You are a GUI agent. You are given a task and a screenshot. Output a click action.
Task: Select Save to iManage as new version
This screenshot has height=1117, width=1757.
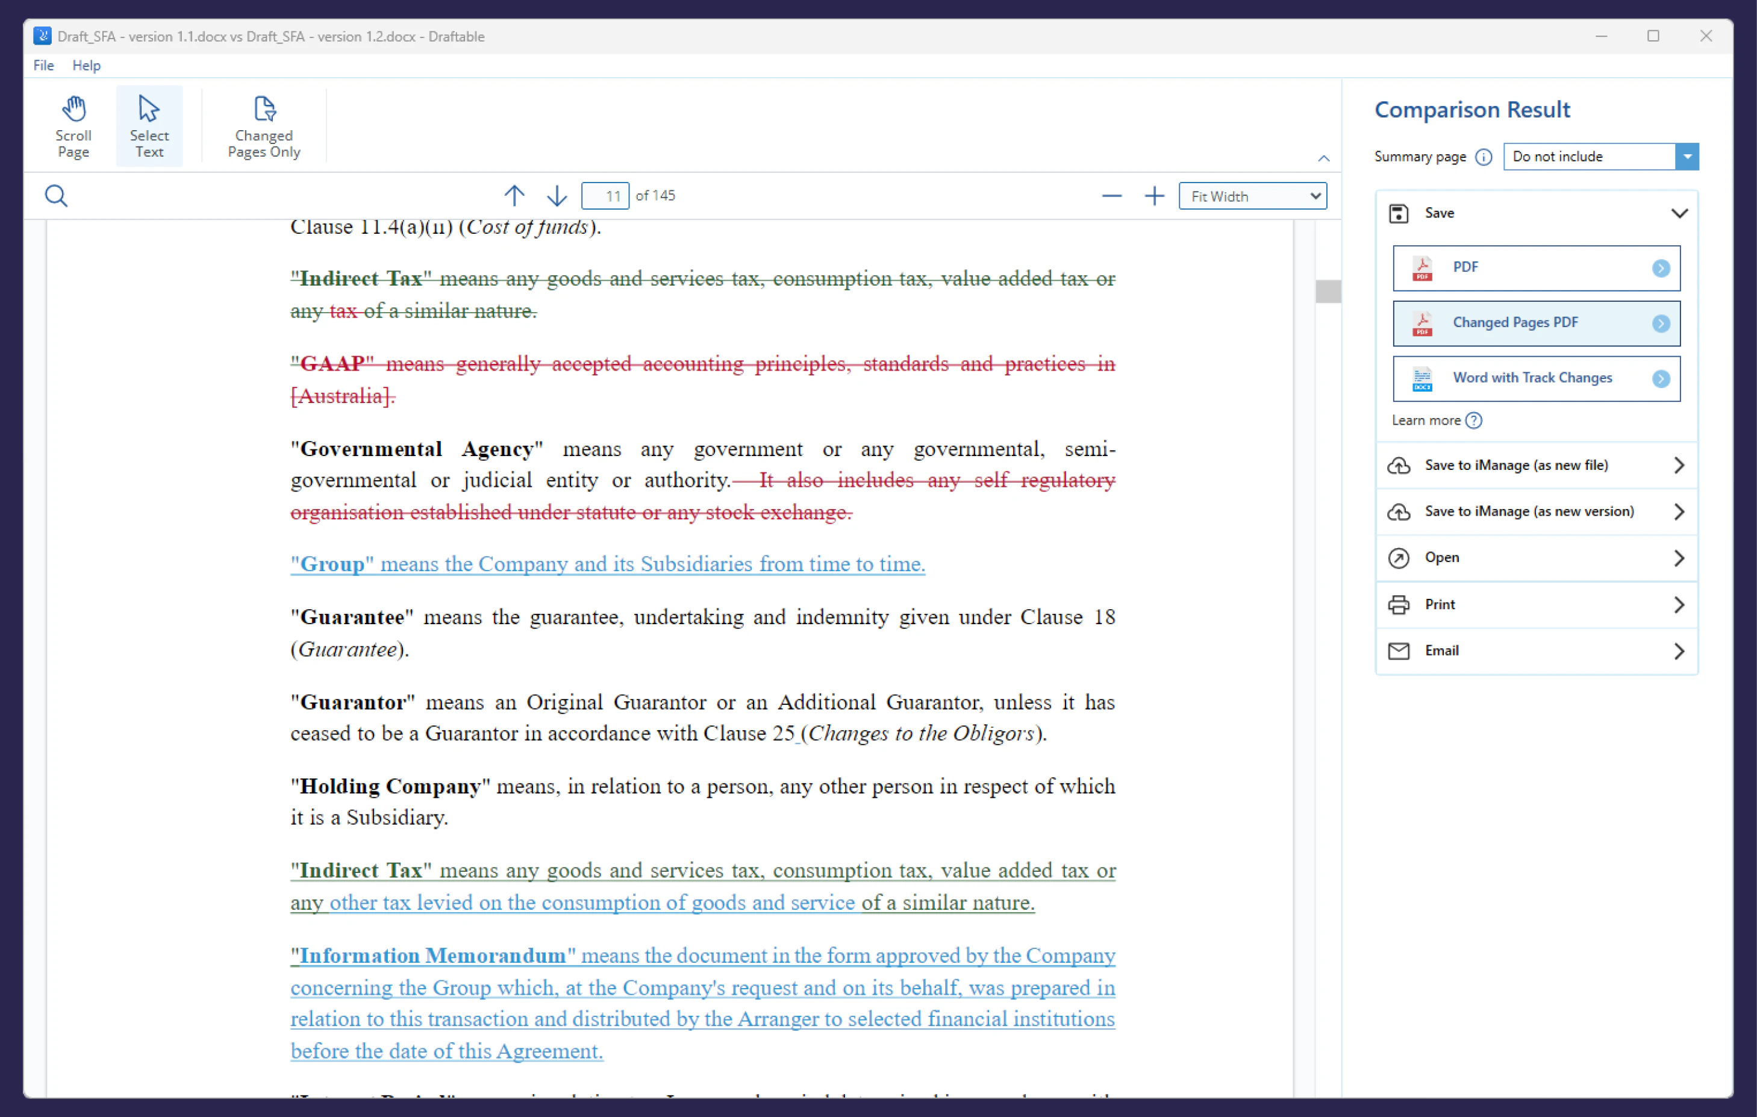coord(1535,511)
